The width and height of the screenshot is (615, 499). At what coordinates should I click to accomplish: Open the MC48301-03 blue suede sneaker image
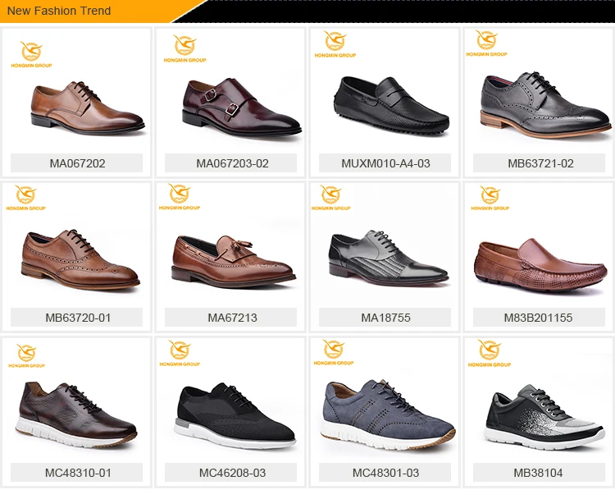point(388,414)
